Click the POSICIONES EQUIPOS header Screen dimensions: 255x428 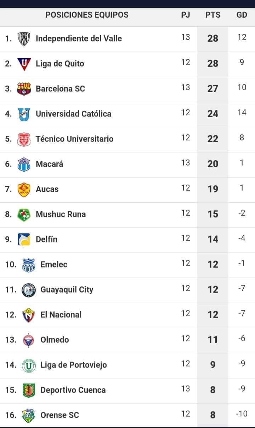coord(87,15)
